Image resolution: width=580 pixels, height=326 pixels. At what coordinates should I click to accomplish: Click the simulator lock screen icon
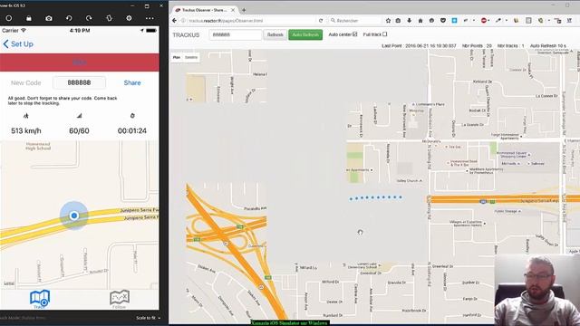pyautogui.click(x=29, y=18)
